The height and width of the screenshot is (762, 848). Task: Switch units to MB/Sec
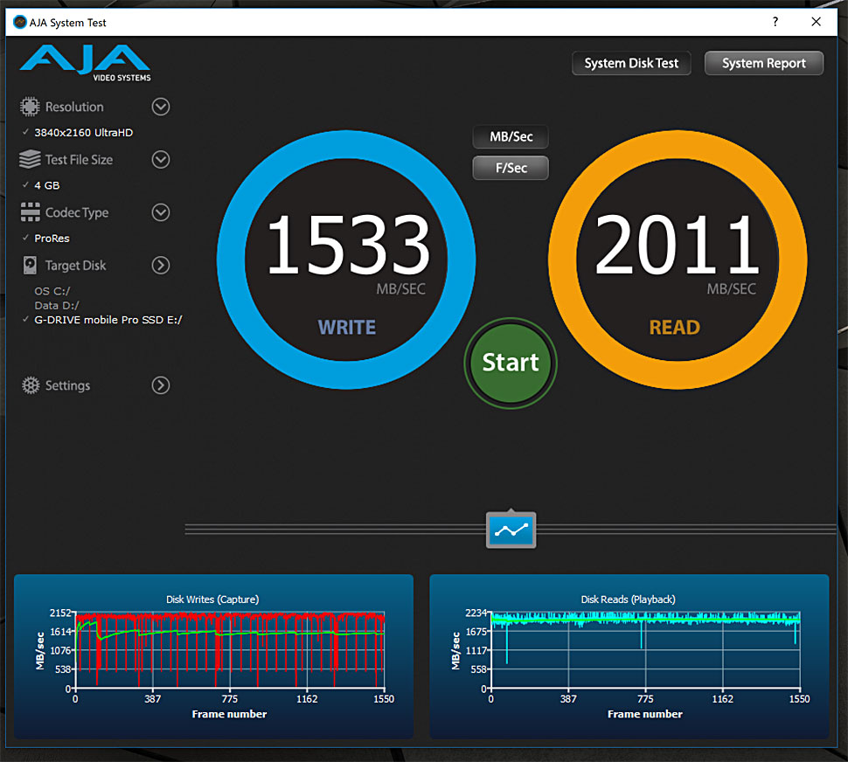point(511,136)
